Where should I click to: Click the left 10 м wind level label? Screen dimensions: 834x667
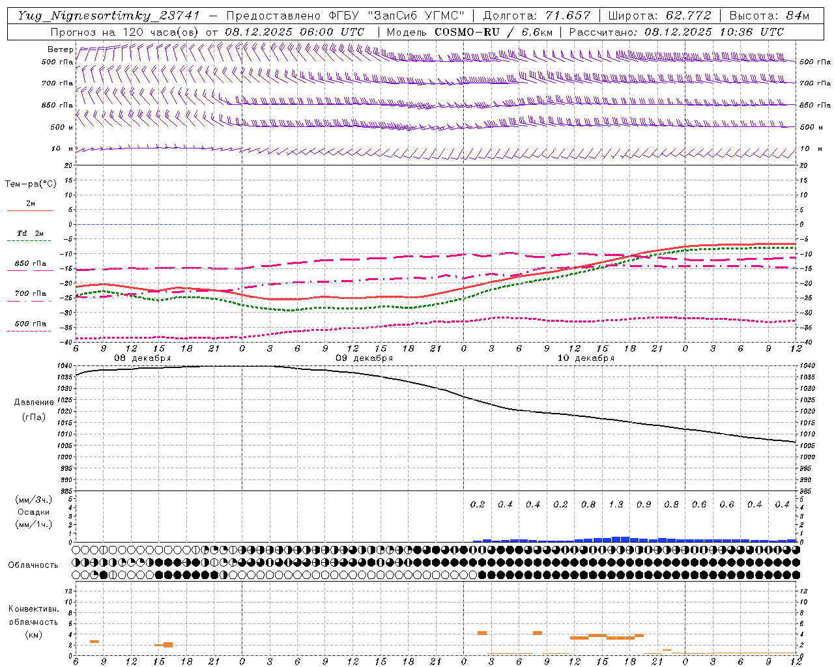point(63,149)
